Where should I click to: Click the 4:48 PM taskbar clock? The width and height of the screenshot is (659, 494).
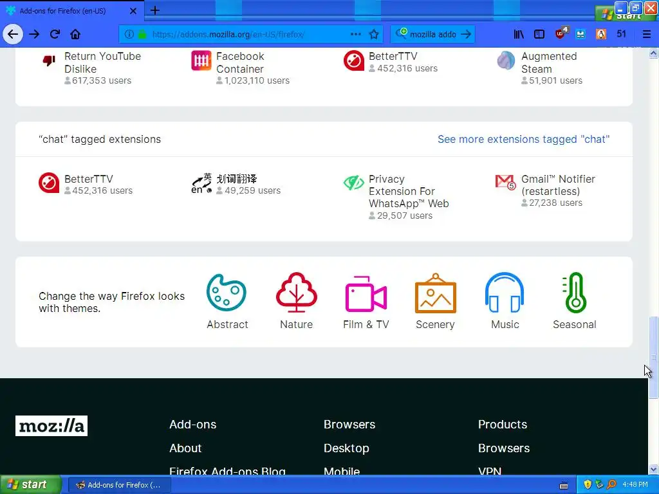tap(635, 485)
